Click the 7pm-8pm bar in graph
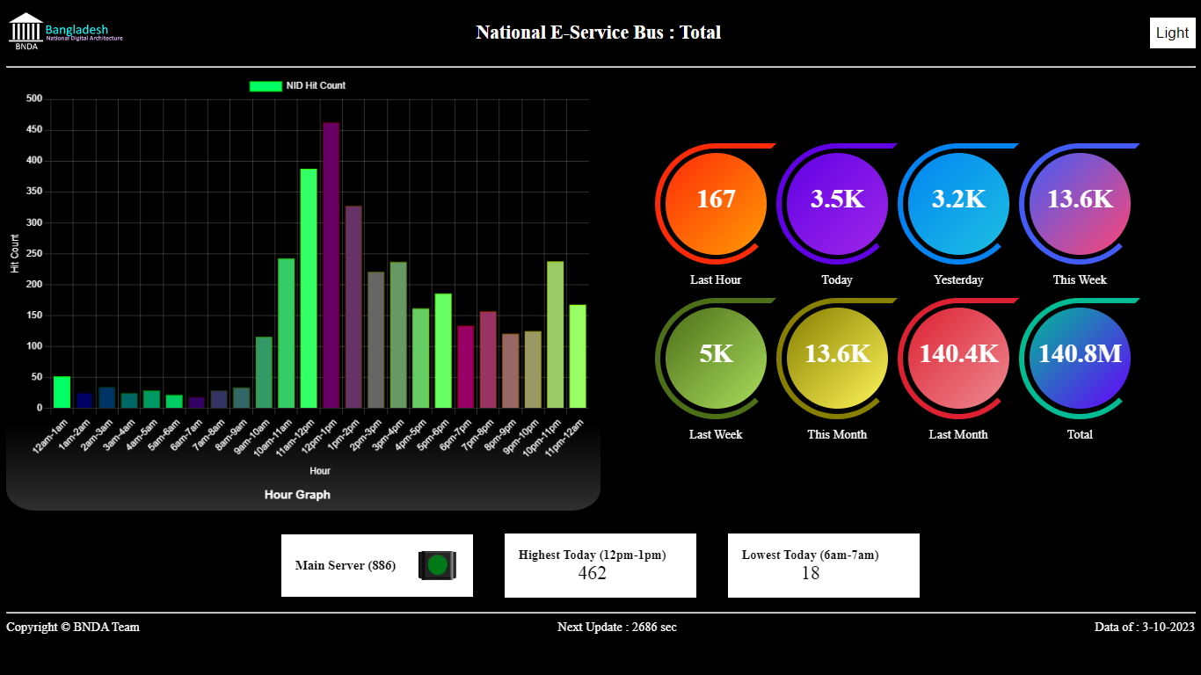1201x675 pixels. [488, 359]
